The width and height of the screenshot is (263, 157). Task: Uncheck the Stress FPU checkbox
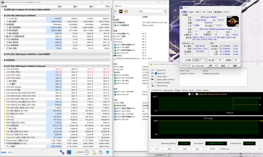(156, 73)
